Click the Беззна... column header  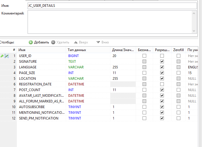(144, 50)
